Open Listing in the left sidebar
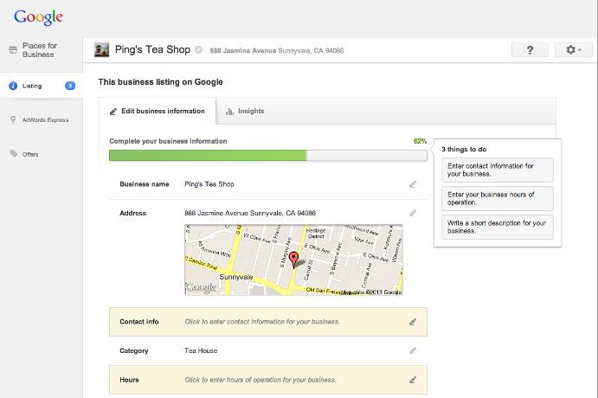 click(31, 86)
